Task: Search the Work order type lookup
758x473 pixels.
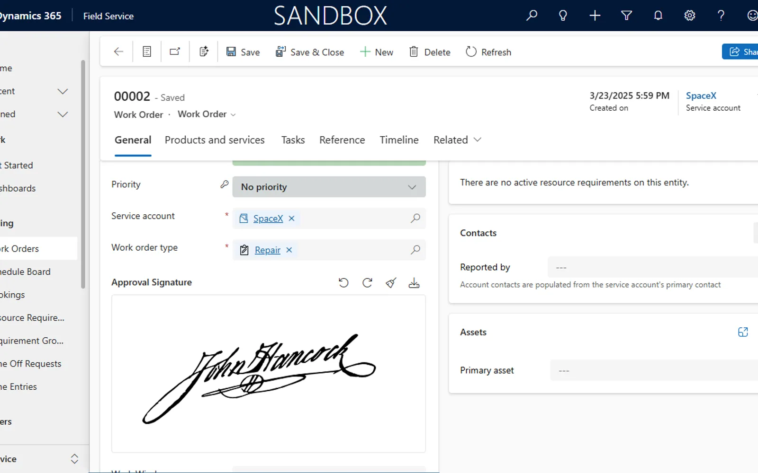Action: pos(415,250)
